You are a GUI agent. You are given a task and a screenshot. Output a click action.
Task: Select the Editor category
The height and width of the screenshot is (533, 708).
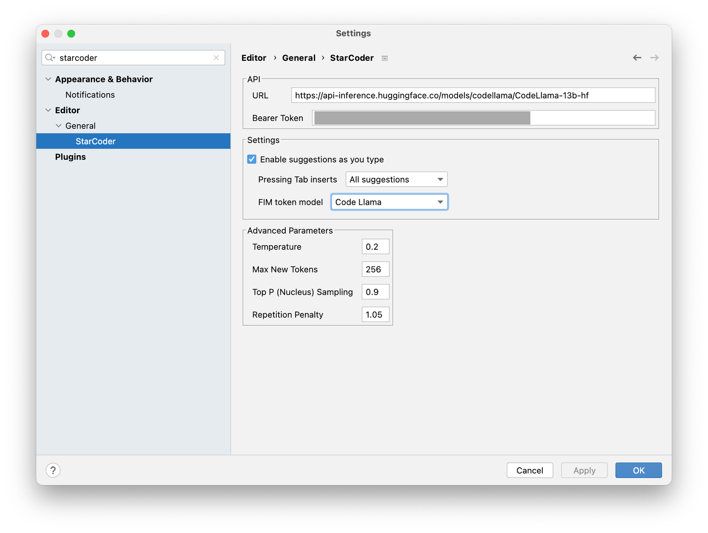coord(68,110)
